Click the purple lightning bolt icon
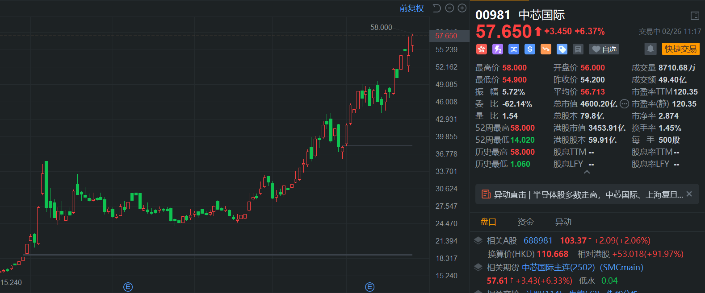 coord(497,49)
